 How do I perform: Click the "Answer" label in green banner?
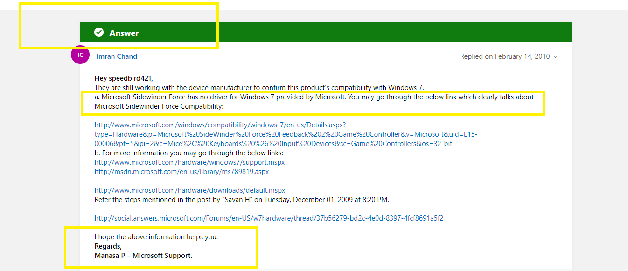(124, 33)
